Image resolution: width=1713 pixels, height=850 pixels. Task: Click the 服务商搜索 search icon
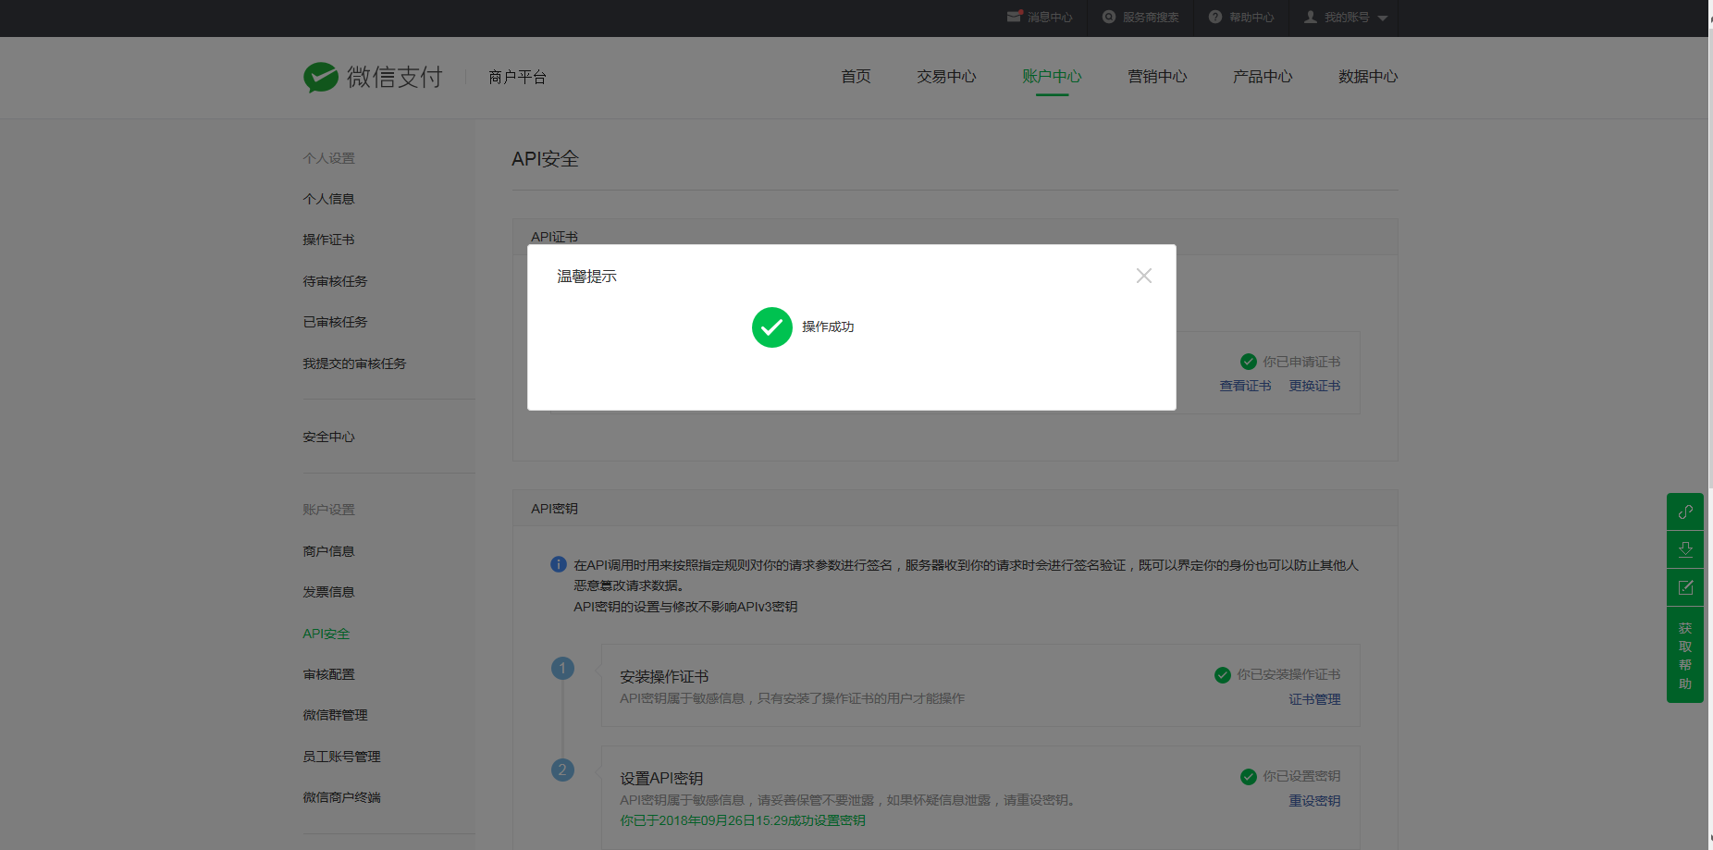click(x=1109, y=17)
